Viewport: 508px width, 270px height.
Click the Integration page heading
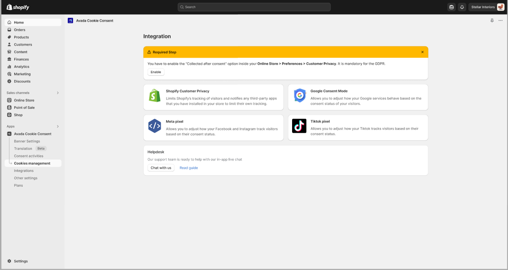[x=157, y=36]
